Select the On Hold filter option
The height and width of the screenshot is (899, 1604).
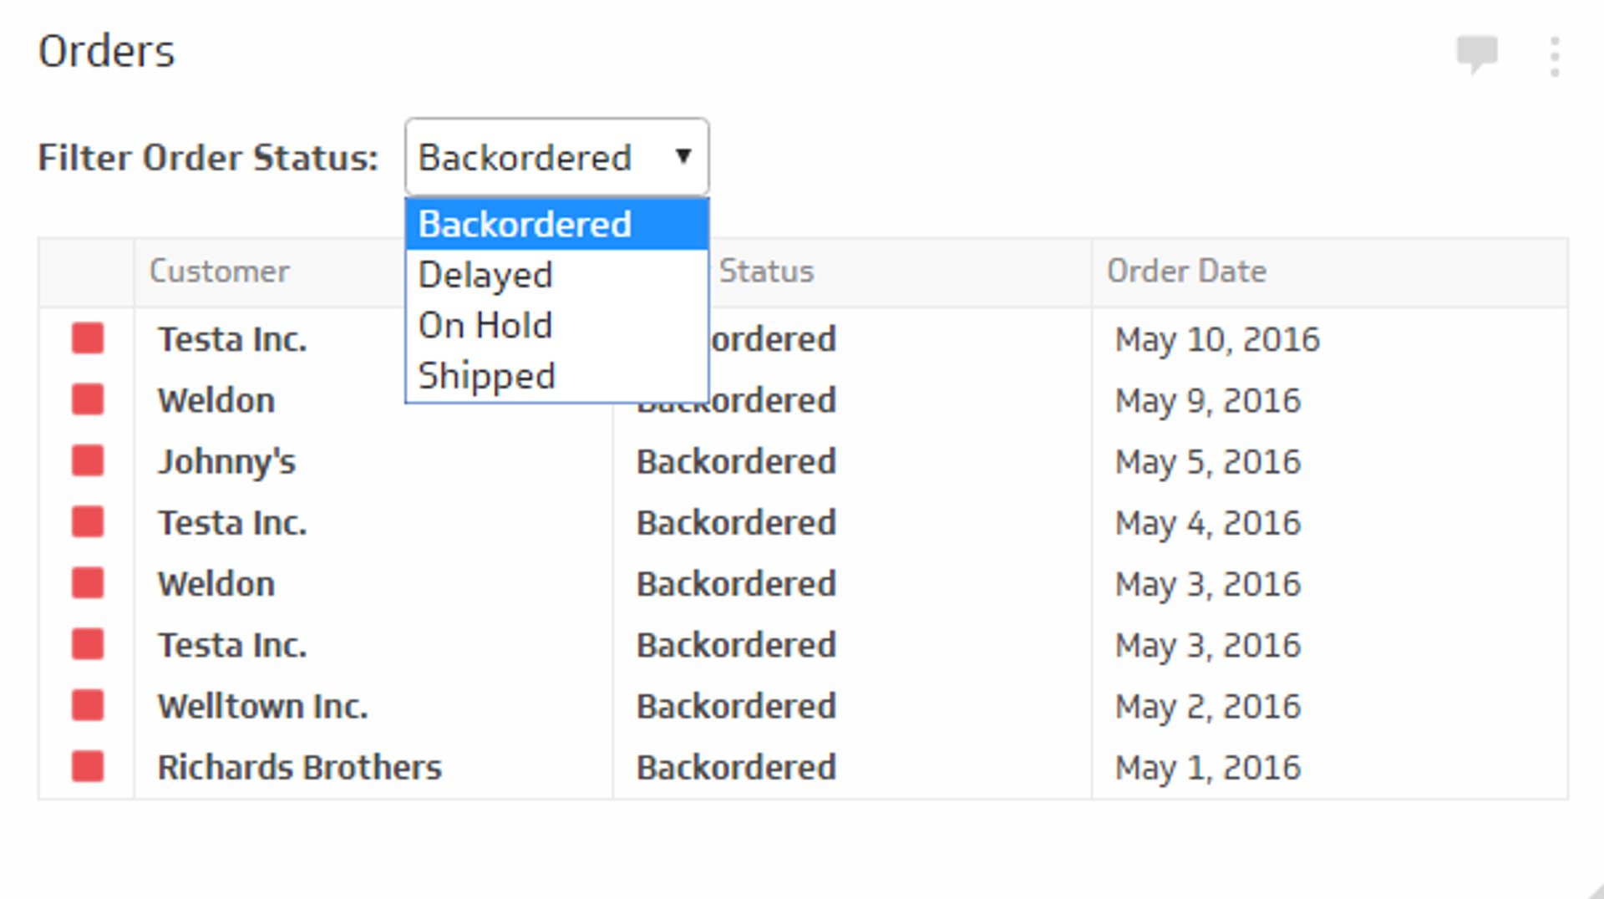pyautogui.click(x=485, y=325)
